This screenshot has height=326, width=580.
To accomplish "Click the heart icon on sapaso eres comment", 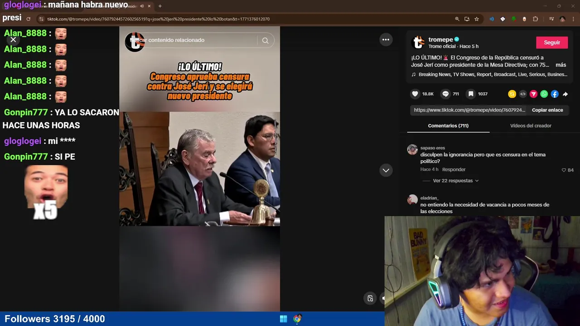I will click(564, 170).
